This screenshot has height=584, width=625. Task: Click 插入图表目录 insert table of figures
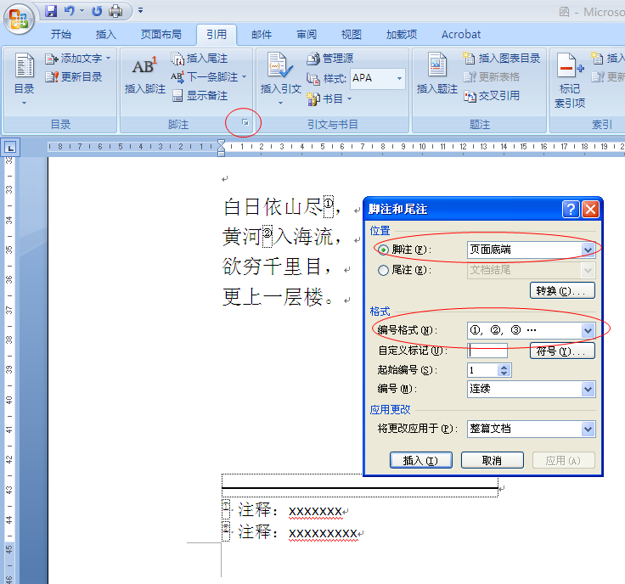(501, 59)
